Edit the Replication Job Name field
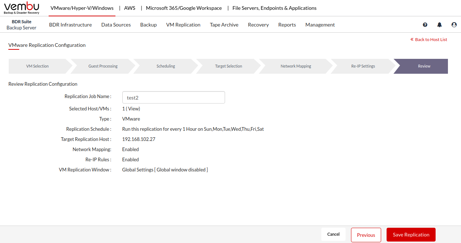The width and height of the screenshot is (461, 243). click(x=174, y=97)
